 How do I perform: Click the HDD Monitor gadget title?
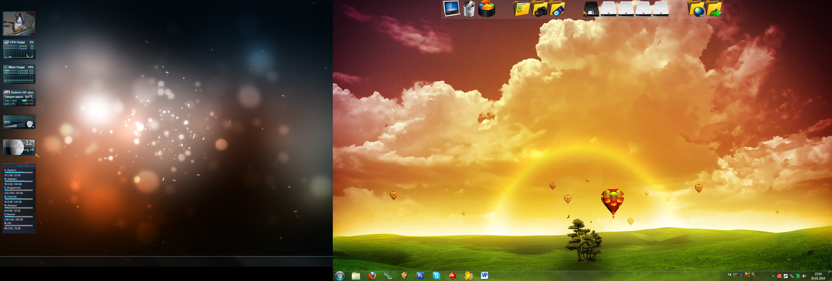click(26, 166)
